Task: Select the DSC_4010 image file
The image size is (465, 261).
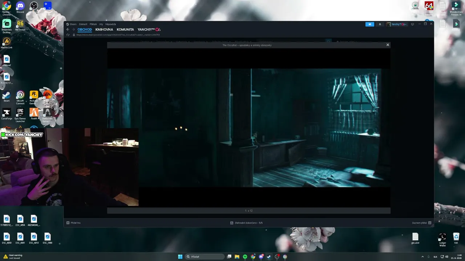Action: [34, 239]
